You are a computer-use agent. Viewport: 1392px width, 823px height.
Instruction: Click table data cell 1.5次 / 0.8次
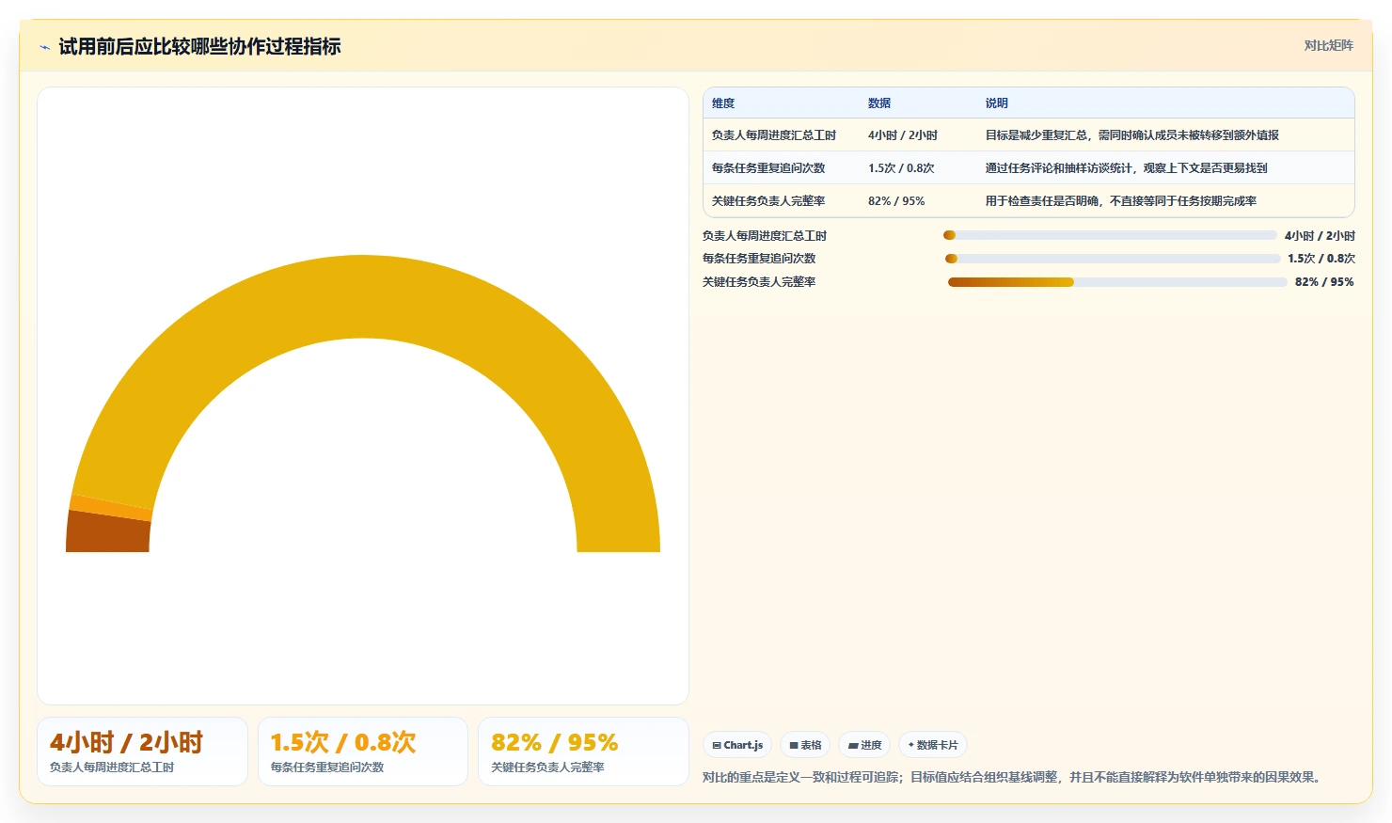pyautogui.click(x=901, y=168)
